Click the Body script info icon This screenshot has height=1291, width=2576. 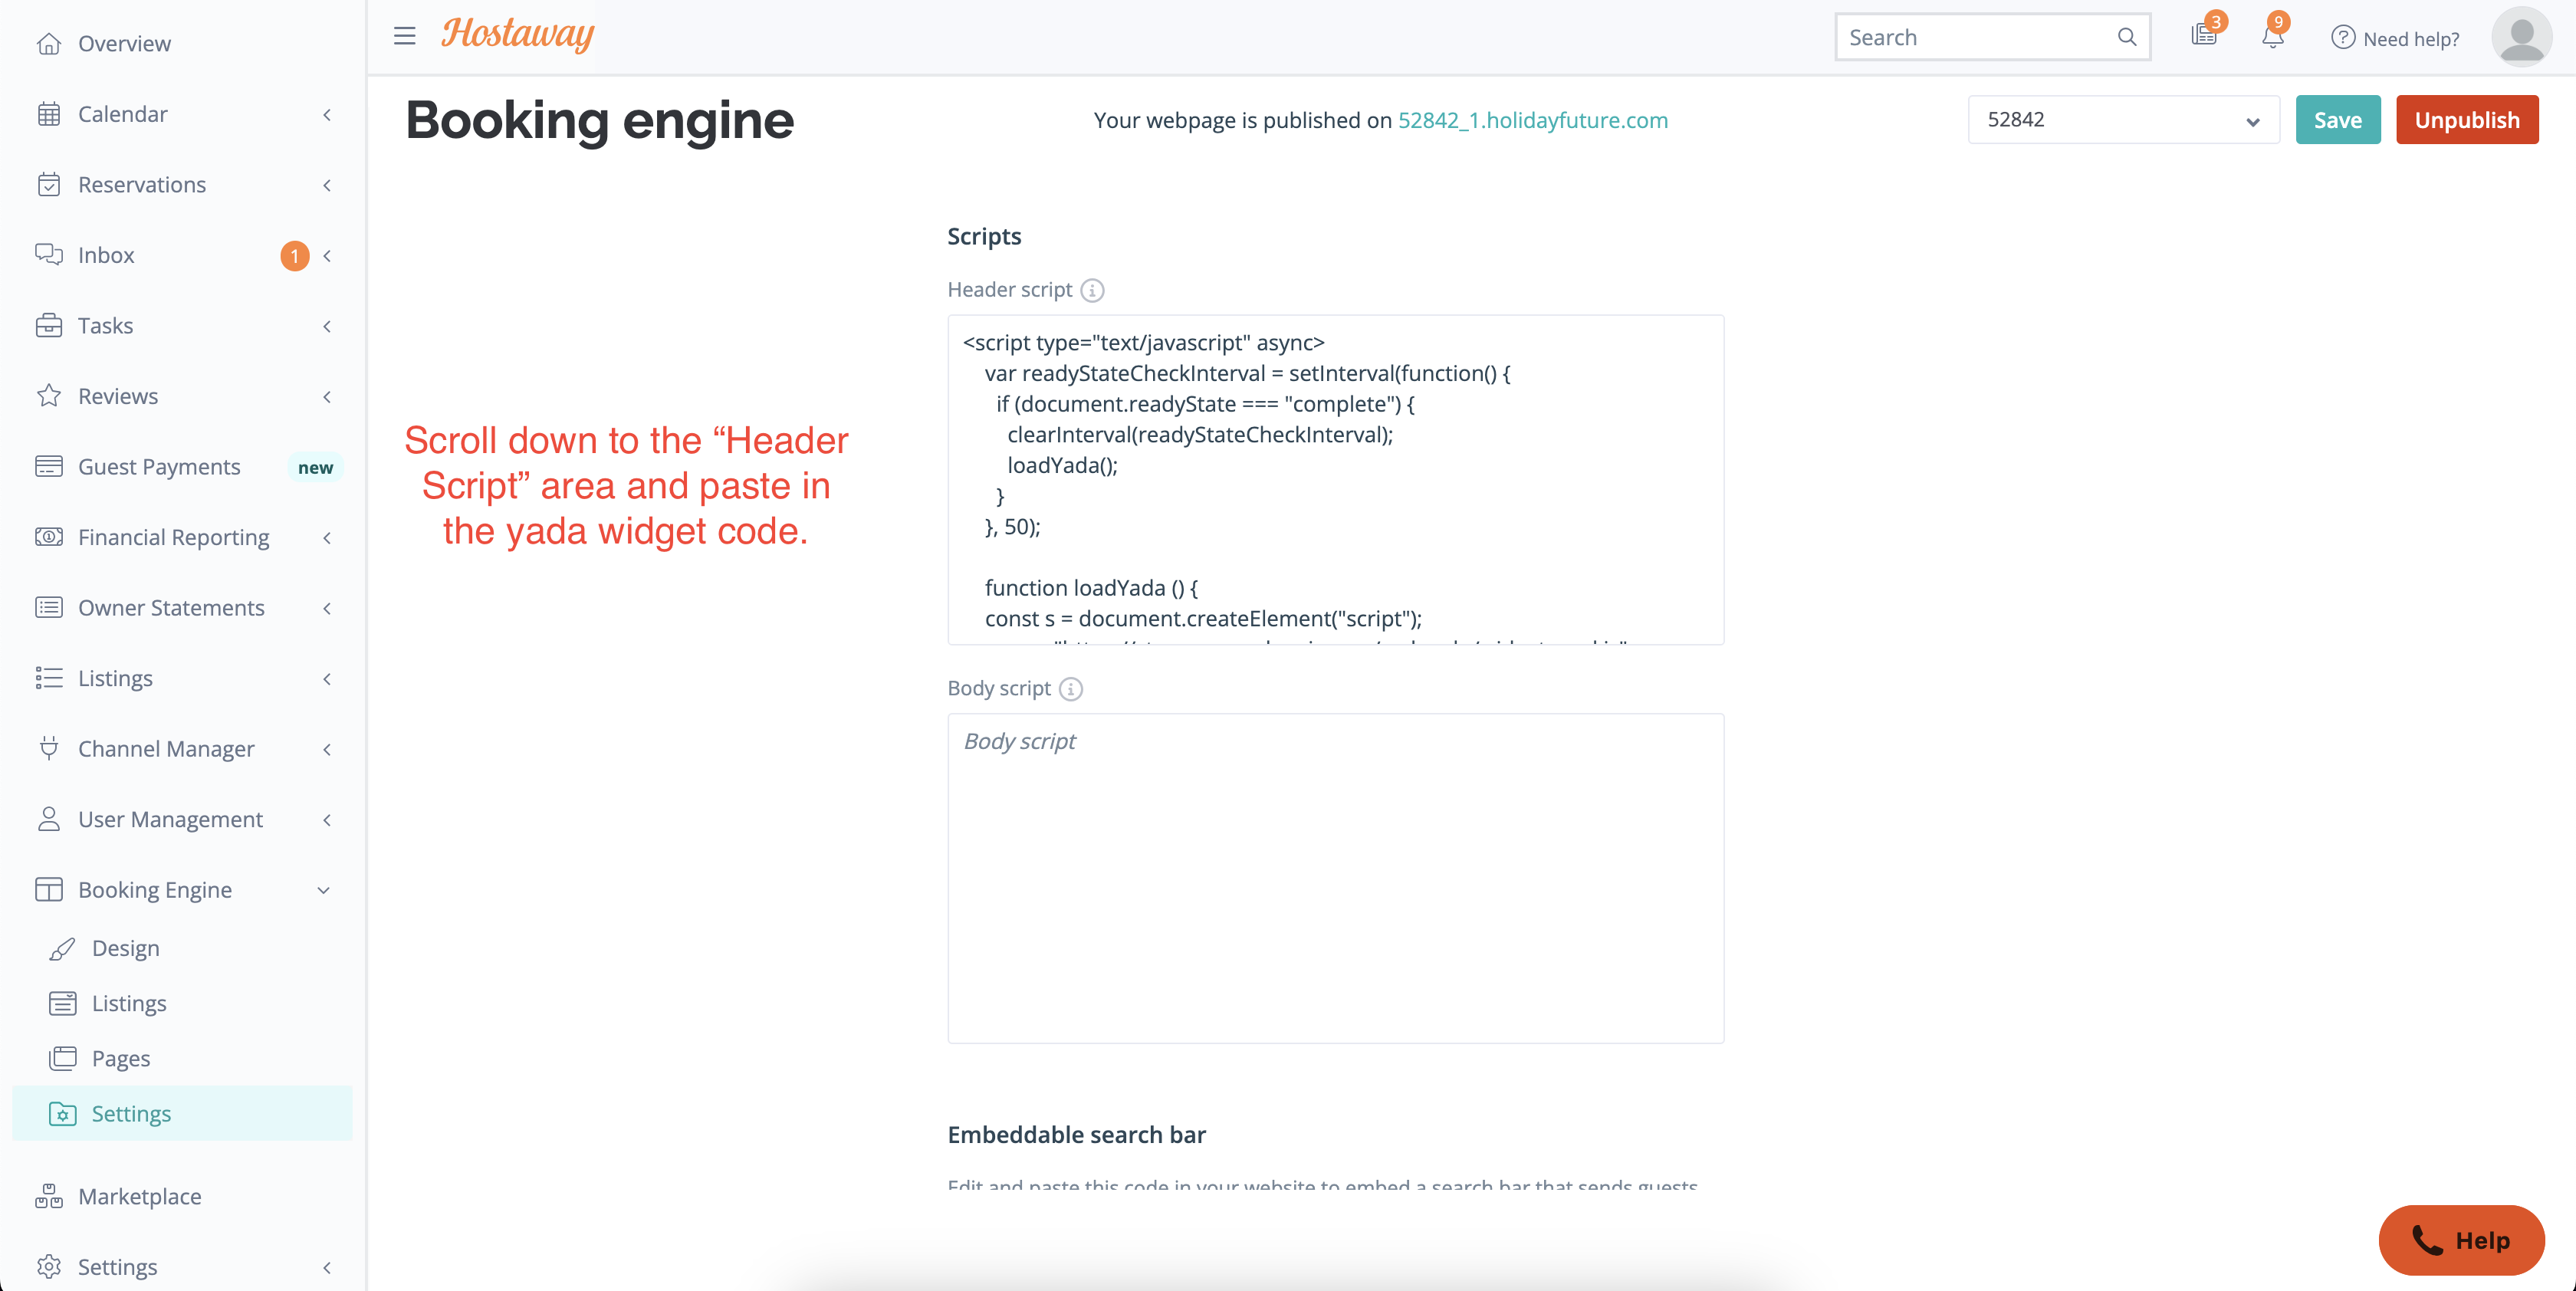click(x=1070, y=689)
